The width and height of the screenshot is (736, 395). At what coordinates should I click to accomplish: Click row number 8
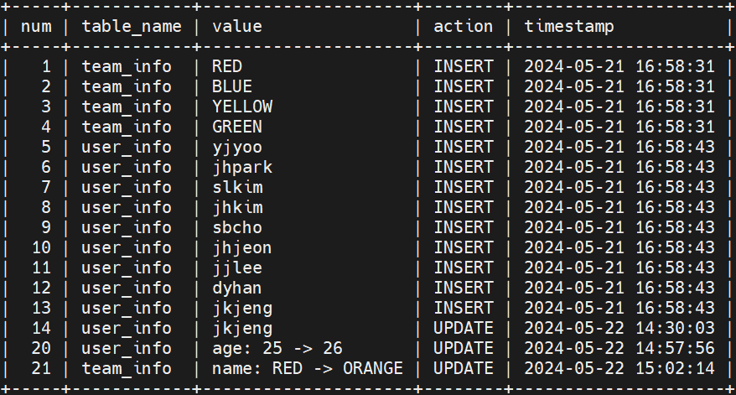[x=46, y=208]
